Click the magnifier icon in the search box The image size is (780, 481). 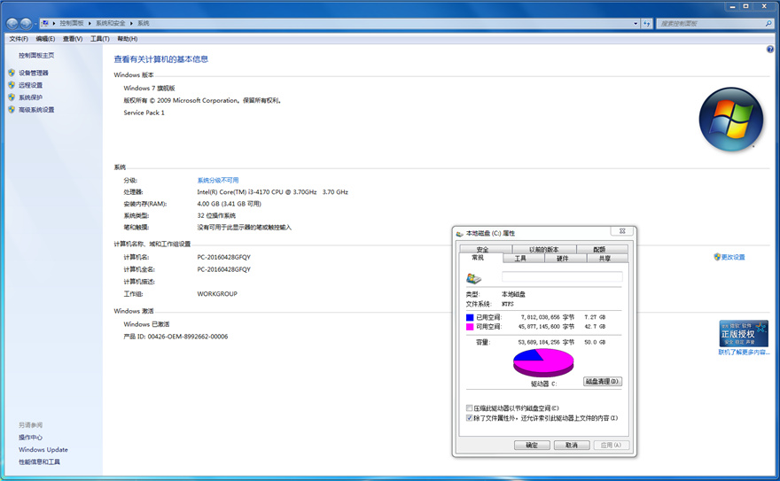click(768, 23)
